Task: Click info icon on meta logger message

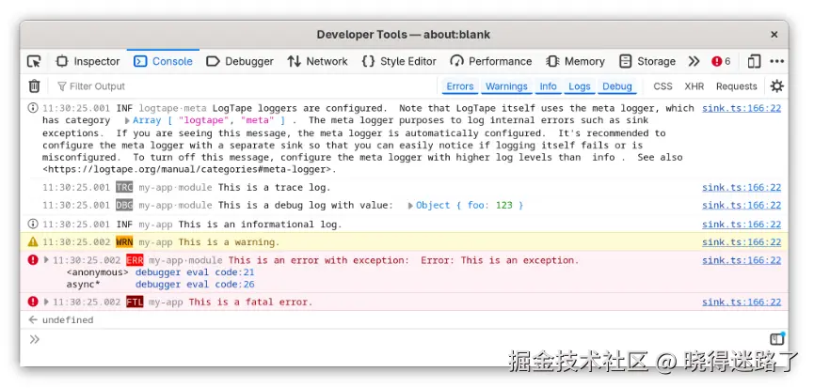Action: pos(33,108)
